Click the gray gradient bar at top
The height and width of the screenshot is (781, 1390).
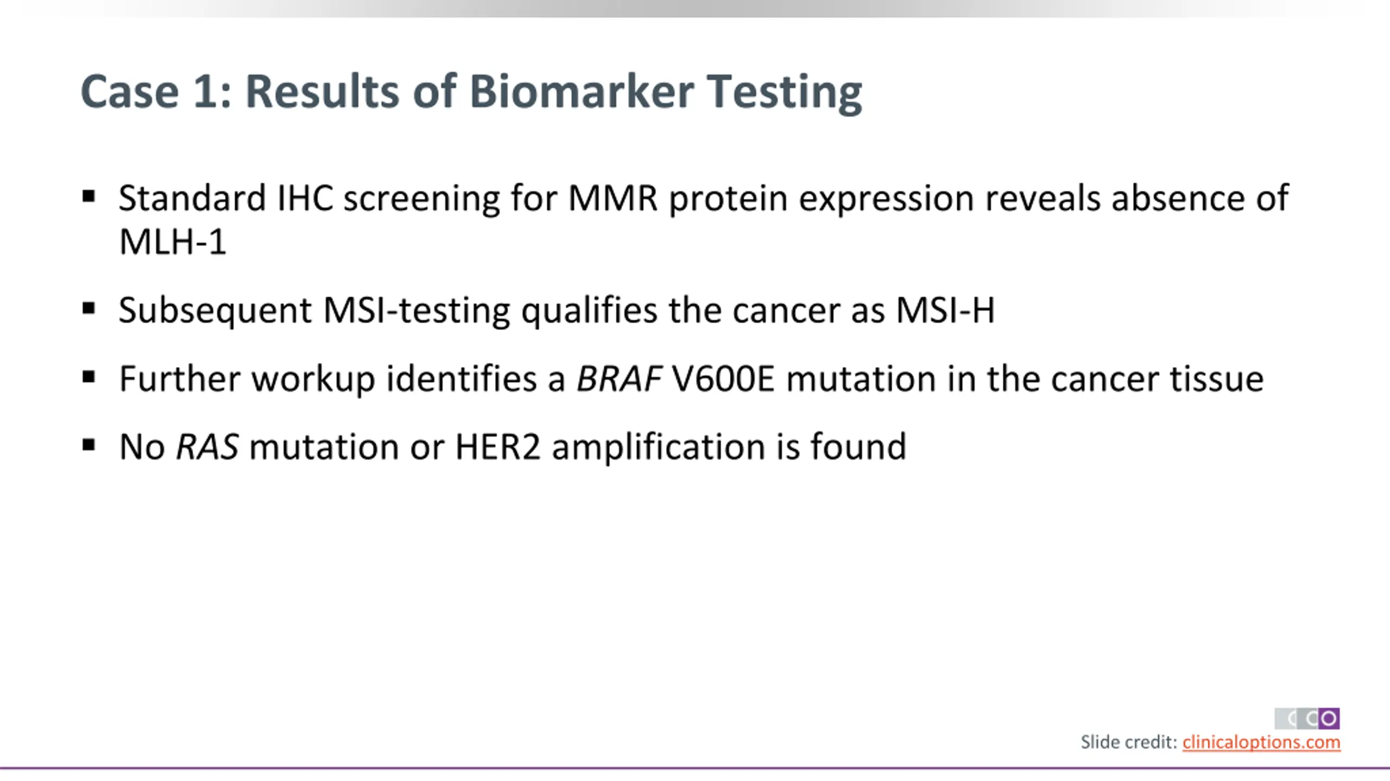point(695,8)
